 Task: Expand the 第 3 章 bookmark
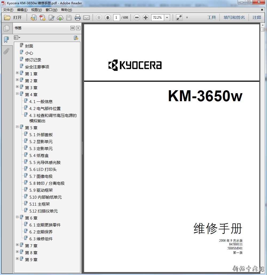(x=17, y=87)
